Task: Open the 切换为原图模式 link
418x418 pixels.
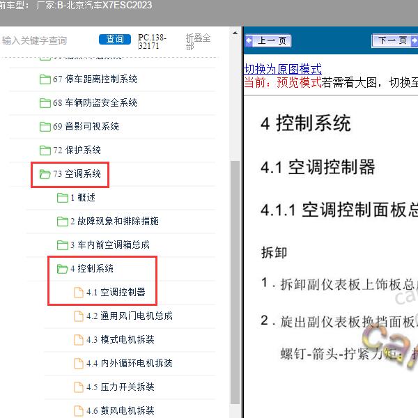Action: pos(283,69)
